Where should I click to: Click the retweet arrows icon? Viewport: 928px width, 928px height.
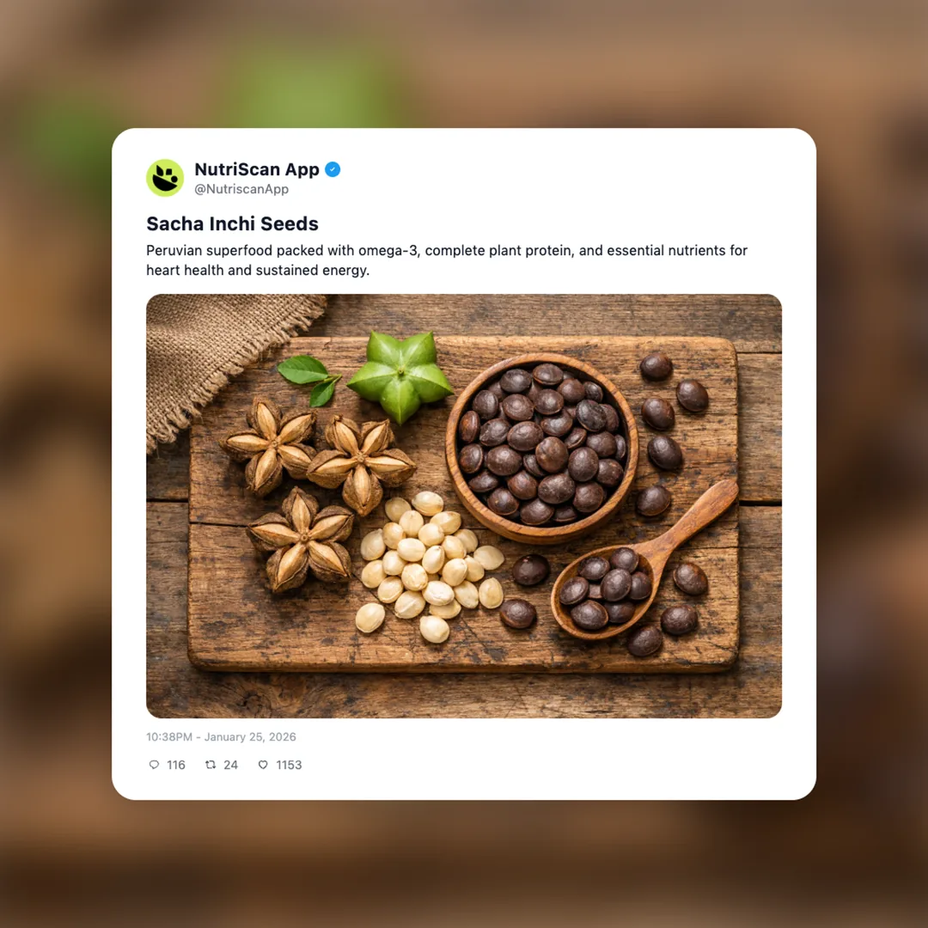pos(211,765)
